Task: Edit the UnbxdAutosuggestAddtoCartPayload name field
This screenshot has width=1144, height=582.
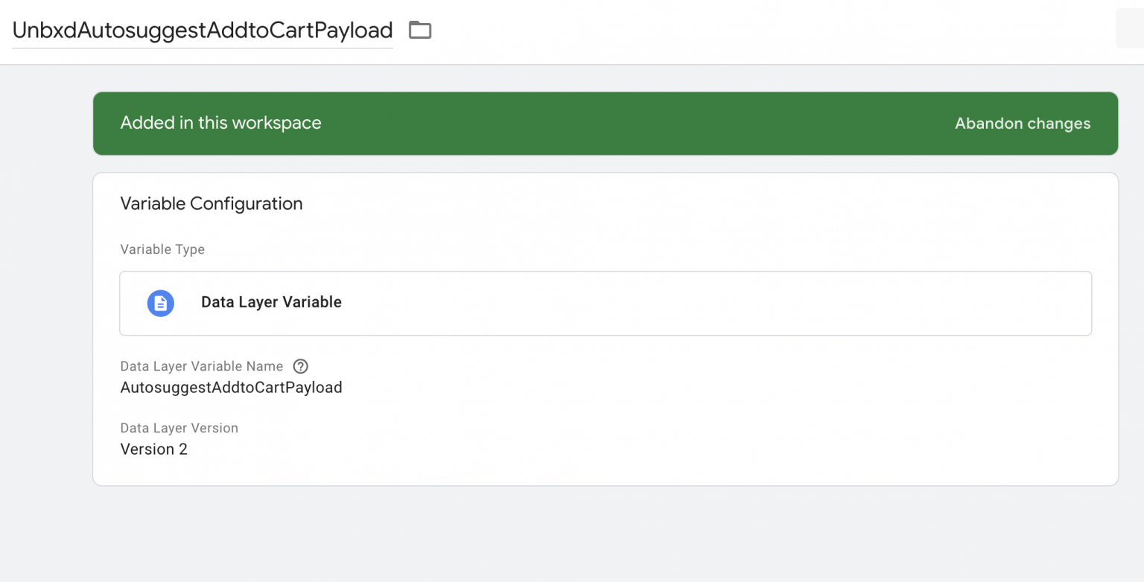Action: point(203,30)
